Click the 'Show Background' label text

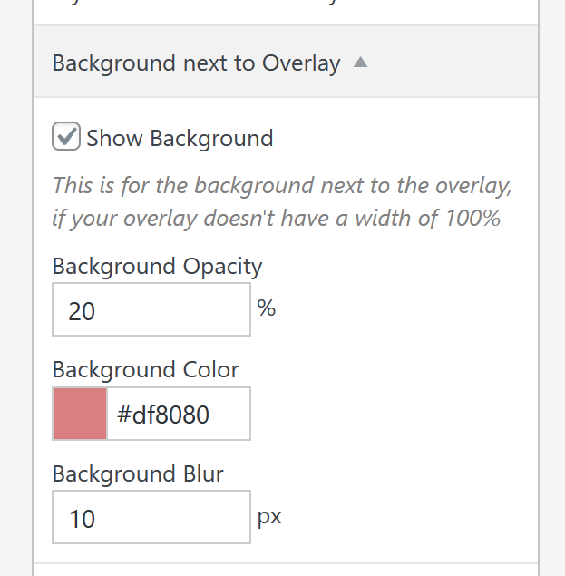(x=180, y=139)
